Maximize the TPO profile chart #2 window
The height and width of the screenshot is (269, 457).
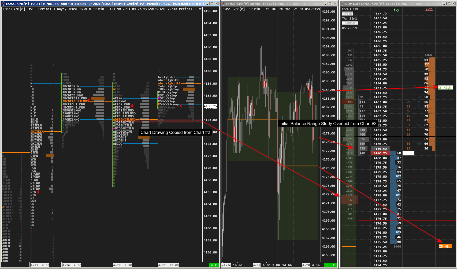212,3
